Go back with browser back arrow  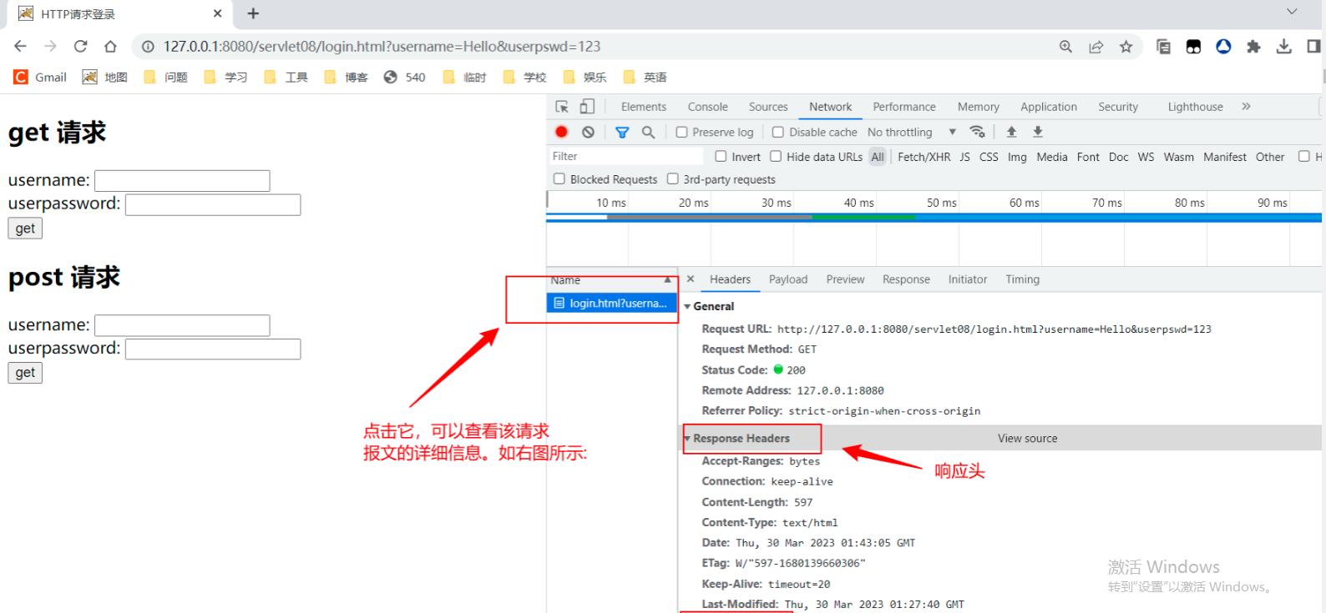[20, 47]
